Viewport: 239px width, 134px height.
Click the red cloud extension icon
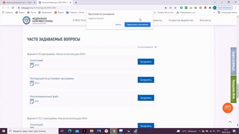pyautogui.click(x=191, y=8)
